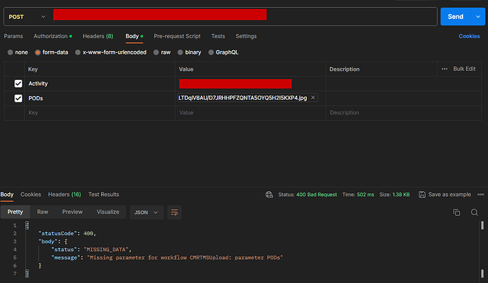
Task: Open the three-dots column options menu
Action: coord(444,69)
